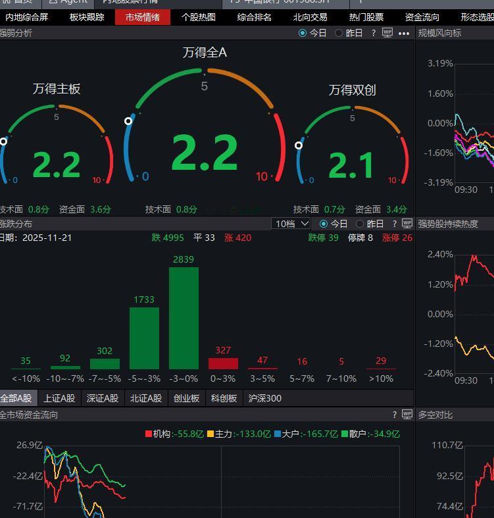Screen dimensions: 494x518
Task: Switch to 内地综合屏 menu tab
Action: tap(27, 17)
